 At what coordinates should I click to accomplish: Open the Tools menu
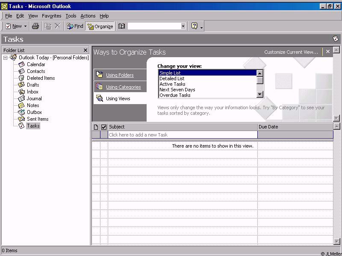coord(71,16)
